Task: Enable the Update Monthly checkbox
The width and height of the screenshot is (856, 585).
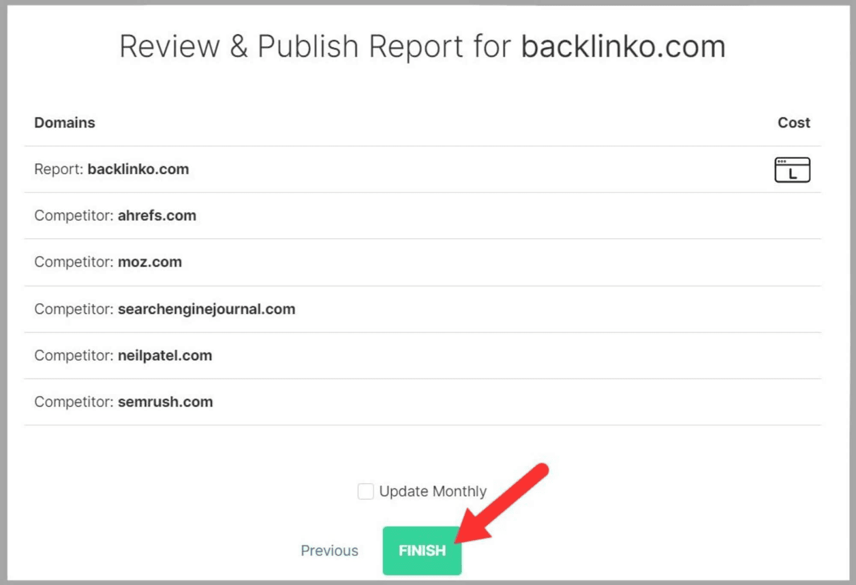Action: click(365, 491)
